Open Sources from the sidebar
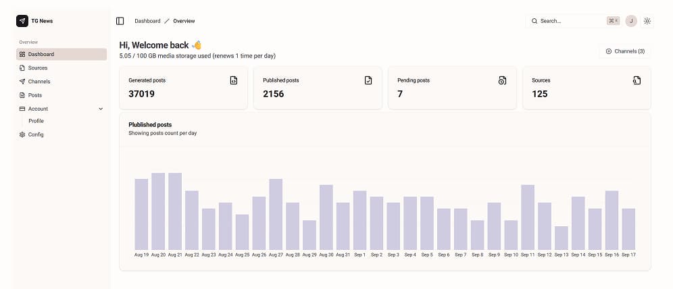 click(x=38, y=68)
